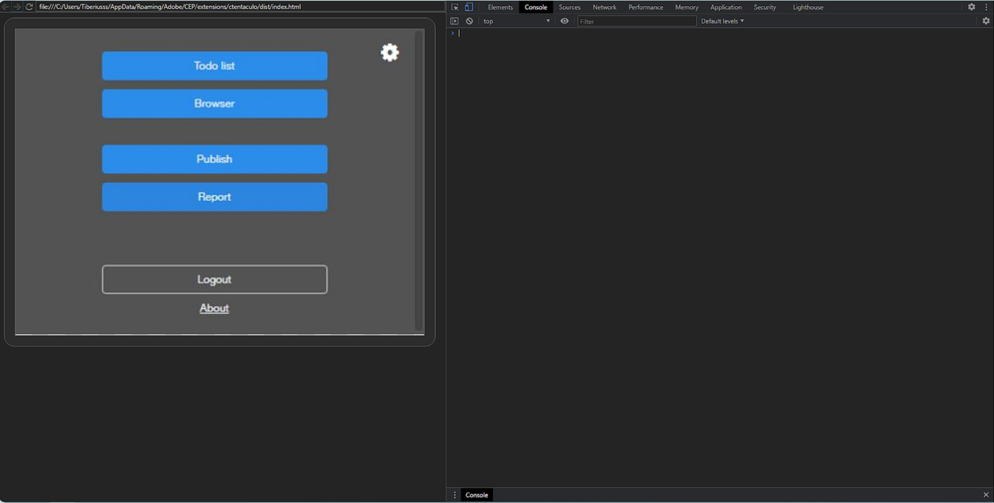This screenshot has height=503, width=994.
Task: Open the top context dropdown
Action: tap(517, 21)
